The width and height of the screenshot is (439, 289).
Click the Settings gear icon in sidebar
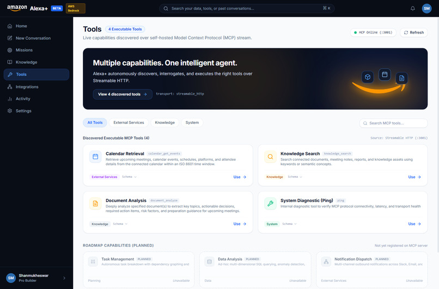(10, 111)
